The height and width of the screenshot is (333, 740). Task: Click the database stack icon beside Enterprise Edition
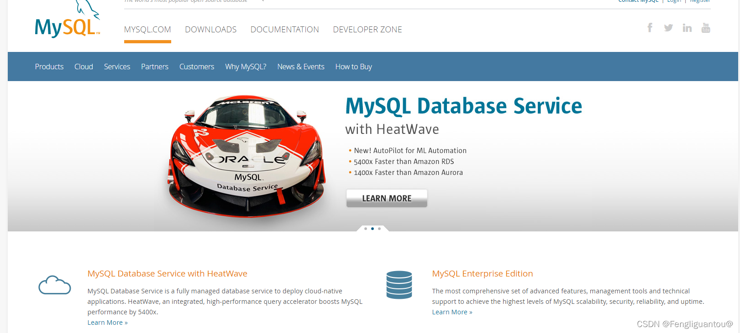pos(399,285)
